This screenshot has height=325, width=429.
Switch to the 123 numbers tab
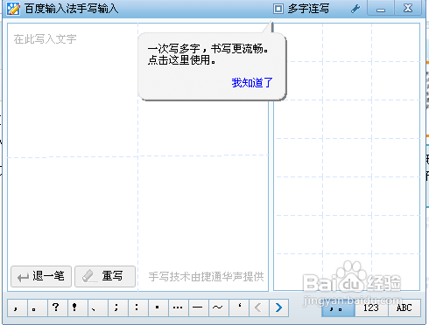371,308
